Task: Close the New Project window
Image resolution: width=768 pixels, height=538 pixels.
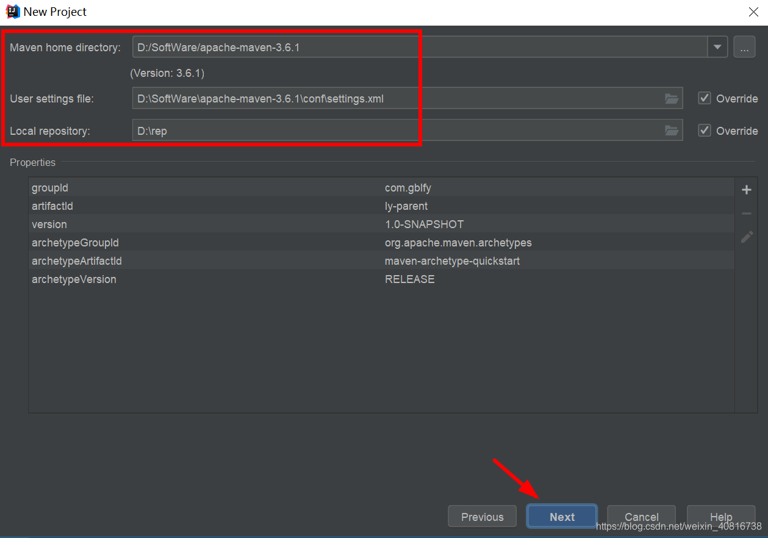Action: click(753, 12)
